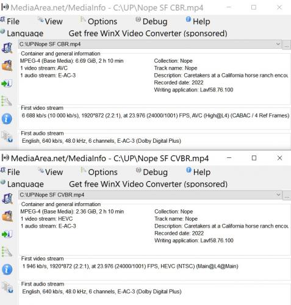
Task: Expand file path dropdown for Nope SF CBR.mp4
Action: pyautogui.click(x=278, y=44)
